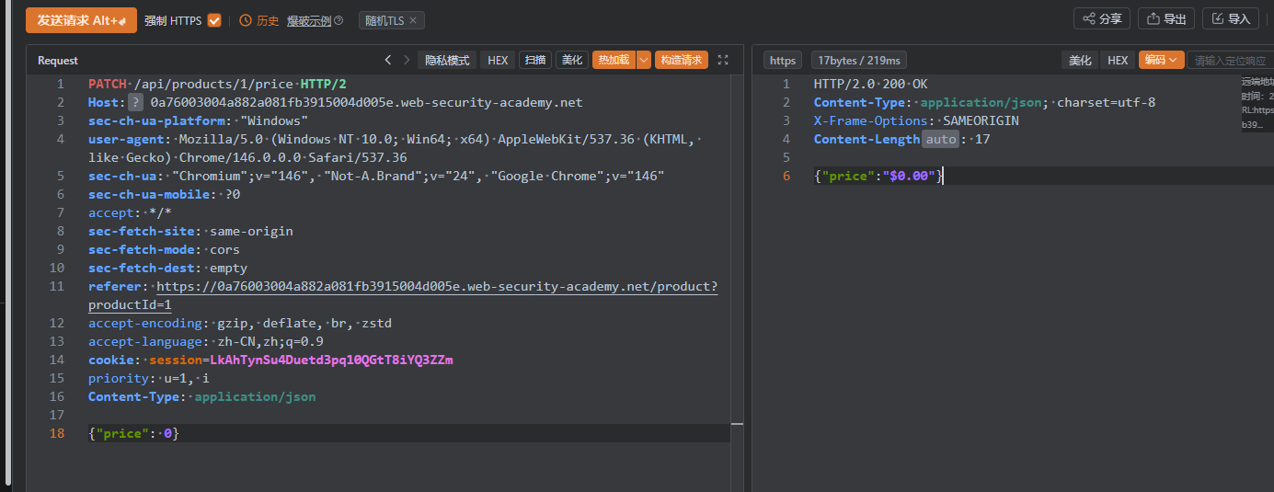Screen dimensions: 1274x492
Task: Toggle the 强制 HTTPS checkbox
Action: pyautogui.click(x=214, y=20)
